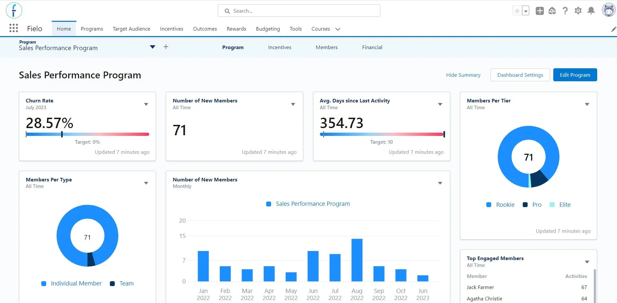Screen dimensions: 617x303
Task: Open the notifications bell
Action: point(591,11)
